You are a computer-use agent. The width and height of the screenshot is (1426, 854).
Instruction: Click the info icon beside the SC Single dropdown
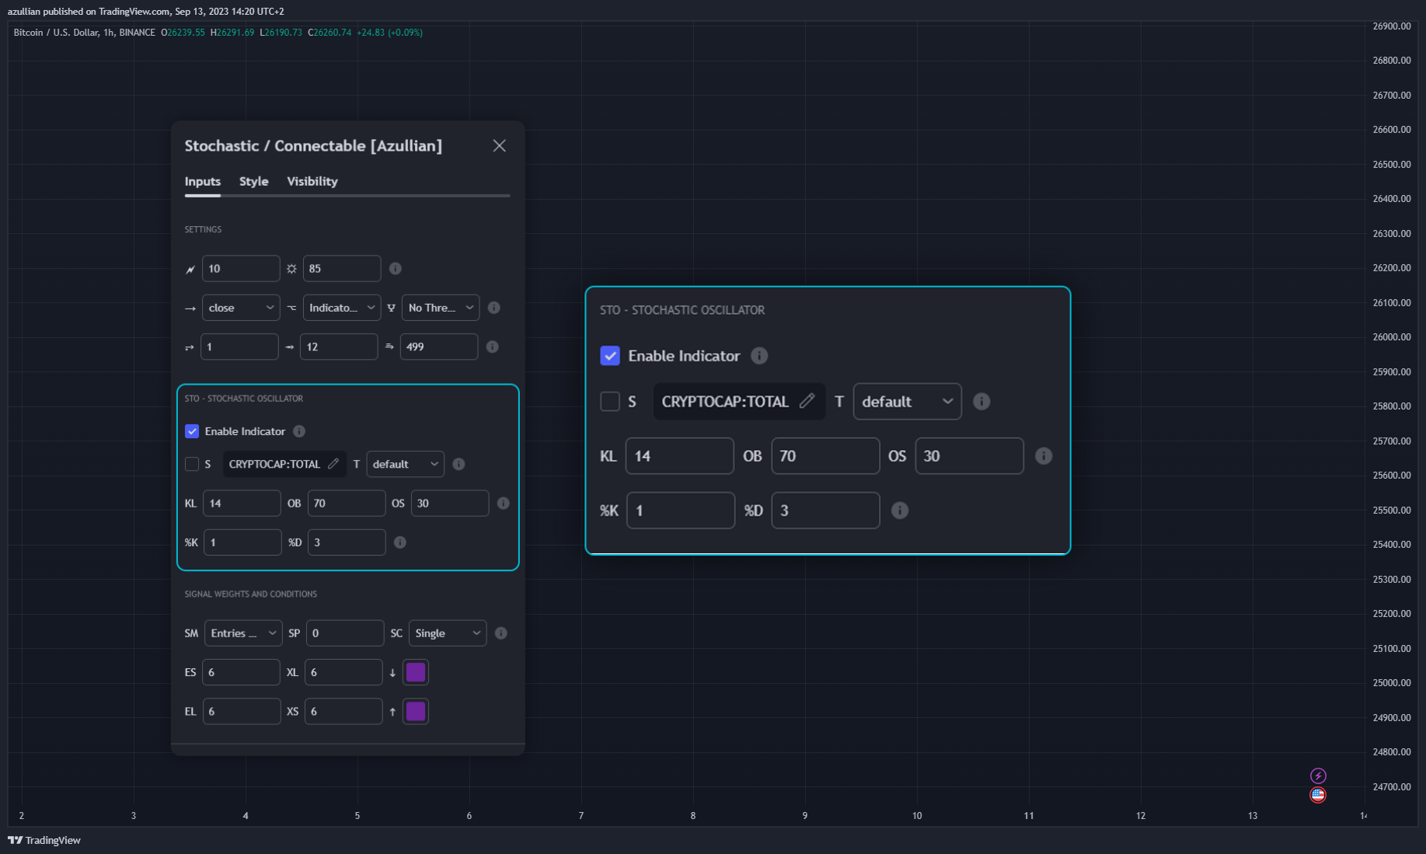(501, 633)
